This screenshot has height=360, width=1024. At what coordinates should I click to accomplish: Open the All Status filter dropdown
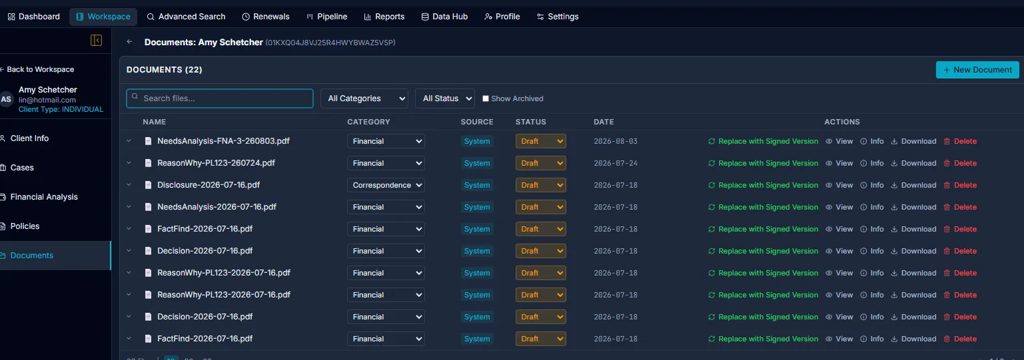445,98
